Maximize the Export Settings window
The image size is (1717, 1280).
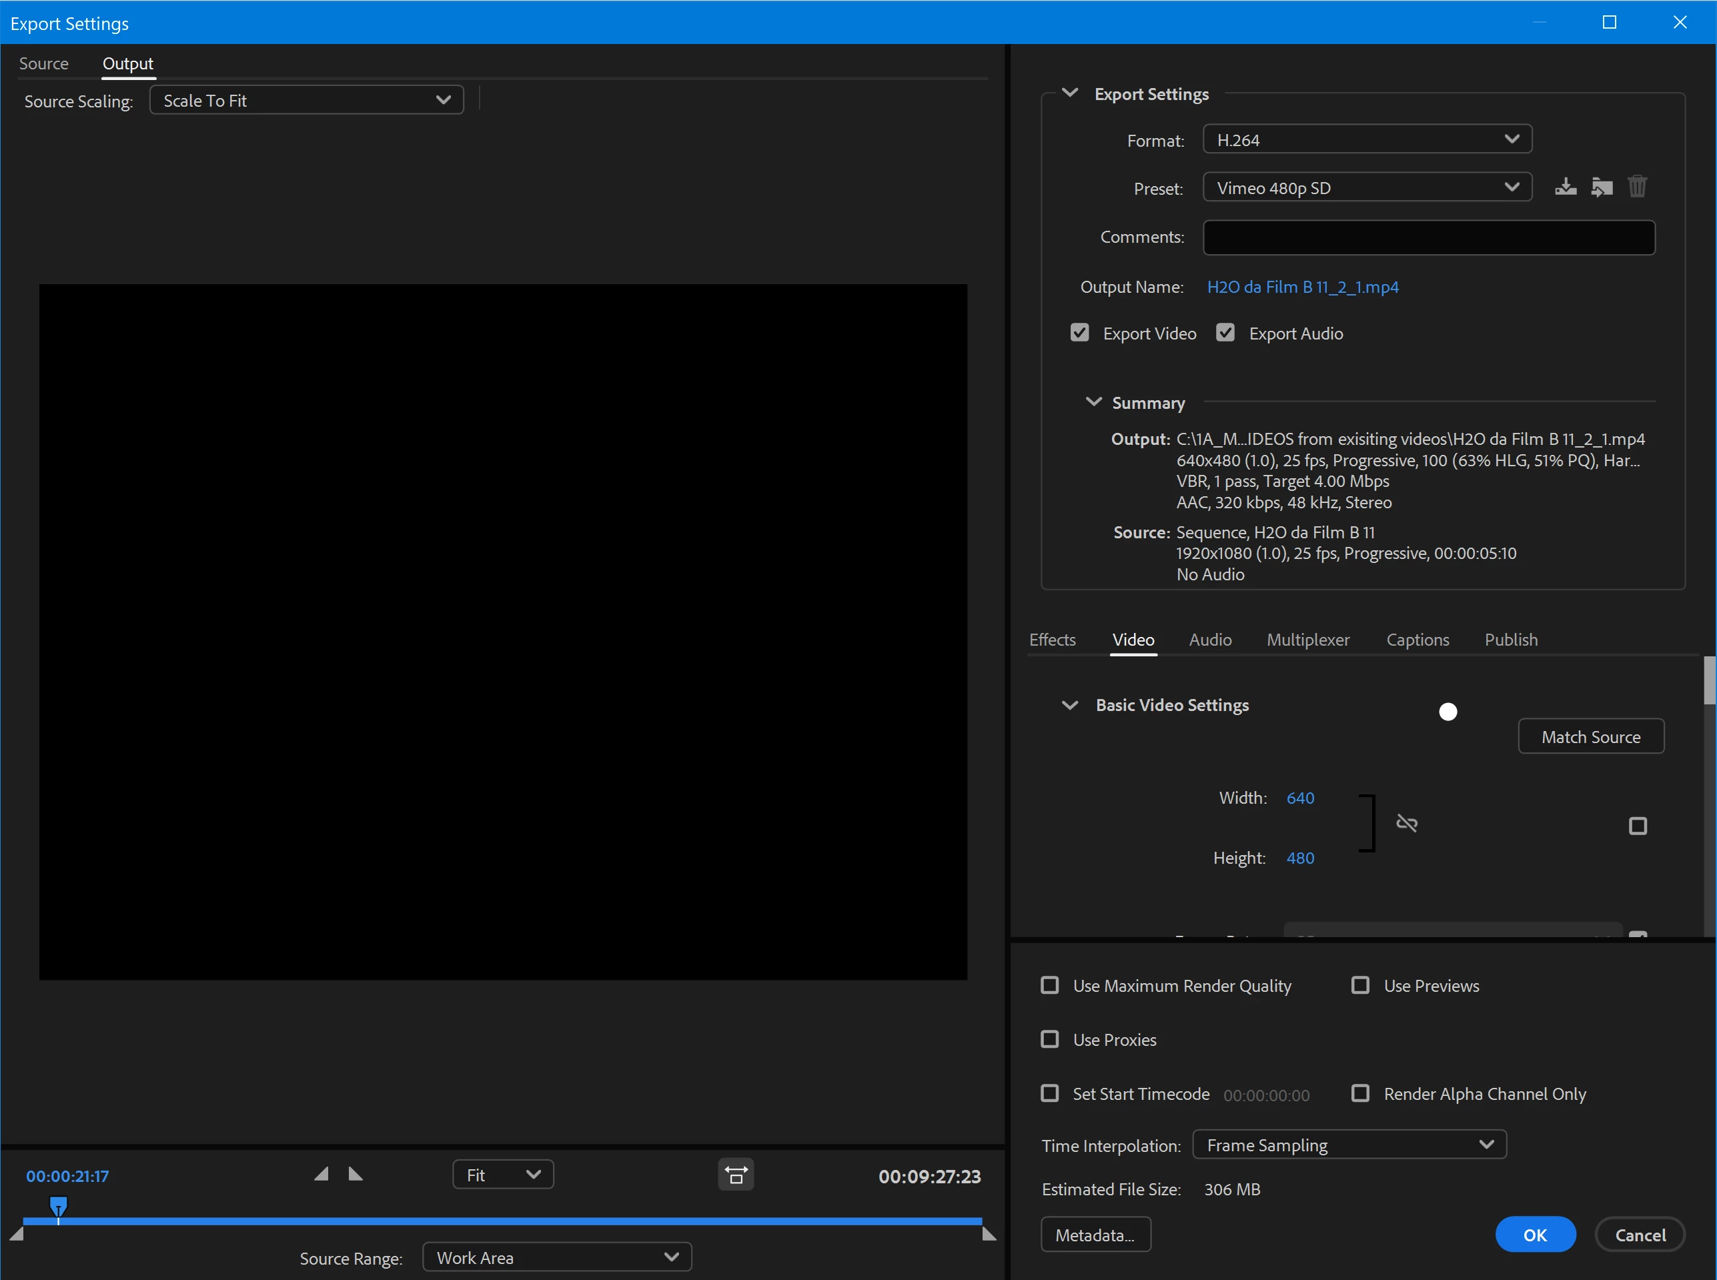1610,23
